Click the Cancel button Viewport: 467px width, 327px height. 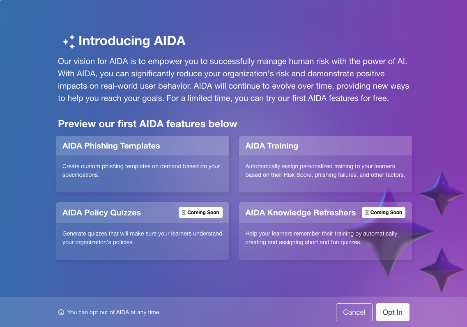[x=354, y=312]
